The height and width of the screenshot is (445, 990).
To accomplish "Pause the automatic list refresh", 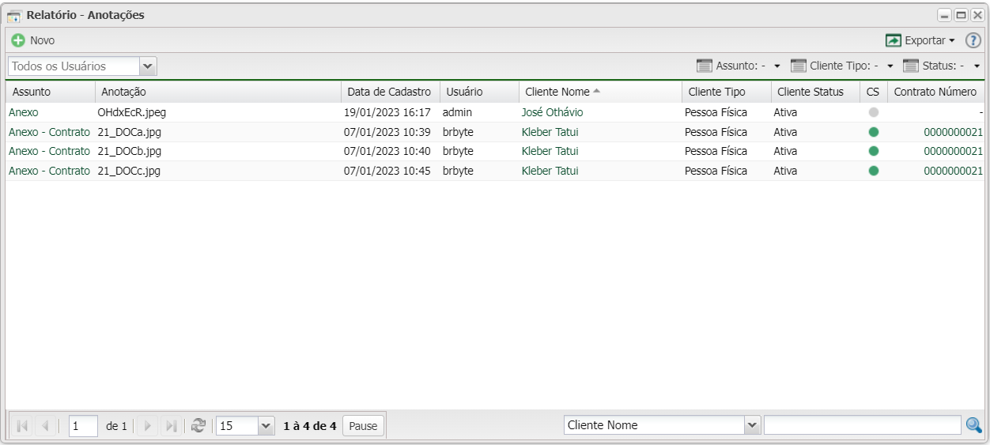I will (x=363, y=426).
